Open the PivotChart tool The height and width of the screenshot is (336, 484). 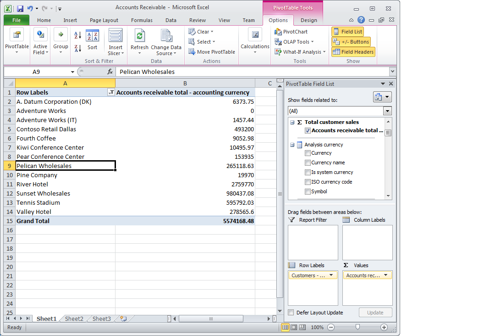click(291, 32)
